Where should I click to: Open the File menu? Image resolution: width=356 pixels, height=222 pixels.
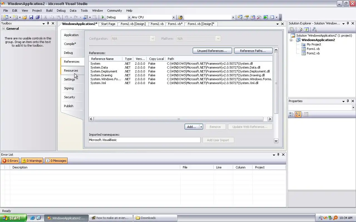pyautogui.click(x=6, y=11)
